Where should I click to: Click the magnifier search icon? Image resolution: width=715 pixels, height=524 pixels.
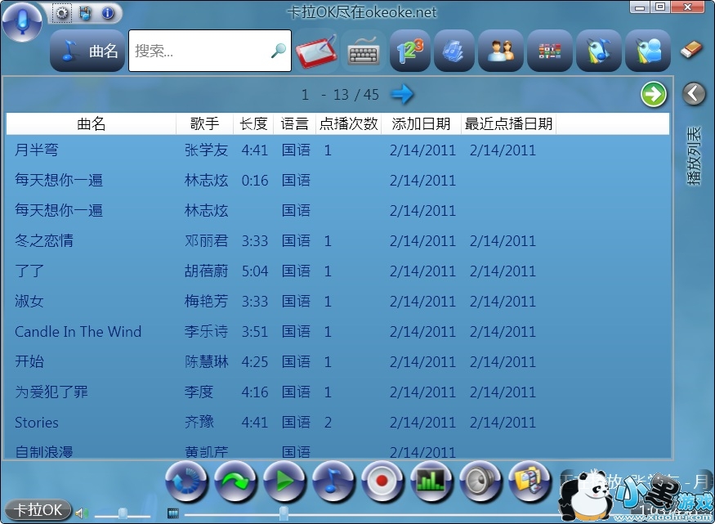(278, 51)
